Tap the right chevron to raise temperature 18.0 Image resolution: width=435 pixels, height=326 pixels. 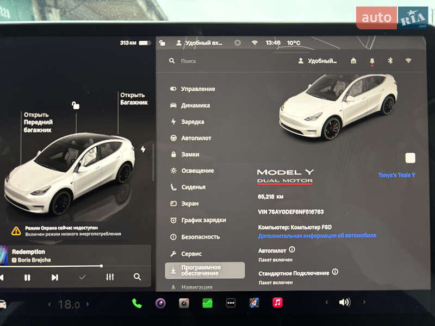88,304
